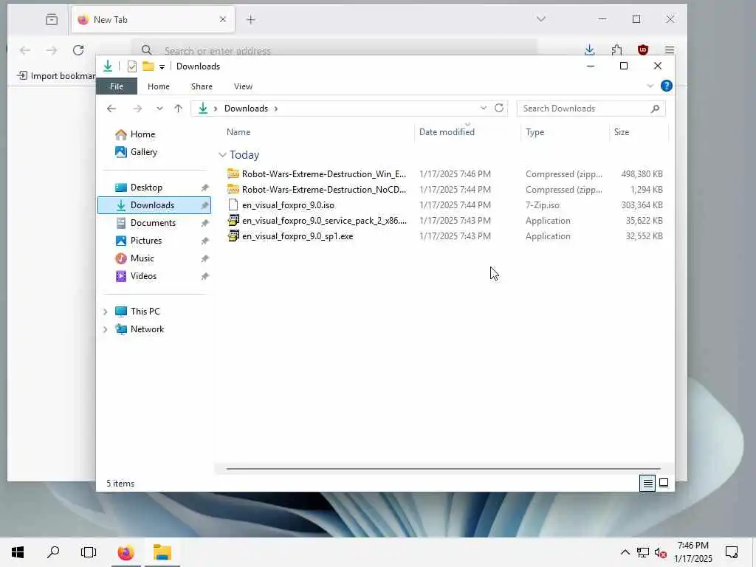Switch to large icons view
The image size is (756, 567).
pos(664,483)
